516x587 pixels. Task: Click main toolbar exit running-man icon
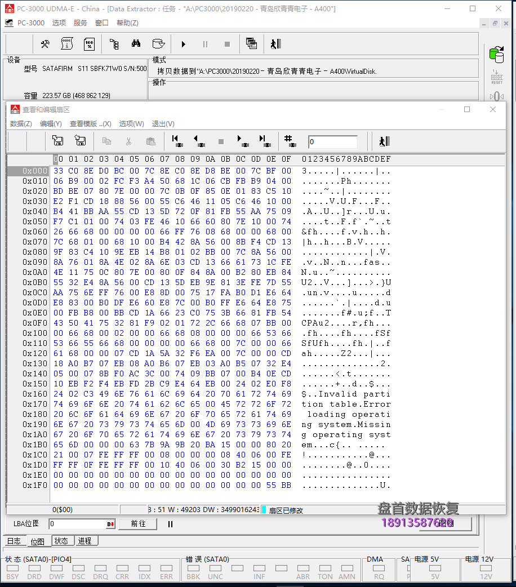(275, 44)
